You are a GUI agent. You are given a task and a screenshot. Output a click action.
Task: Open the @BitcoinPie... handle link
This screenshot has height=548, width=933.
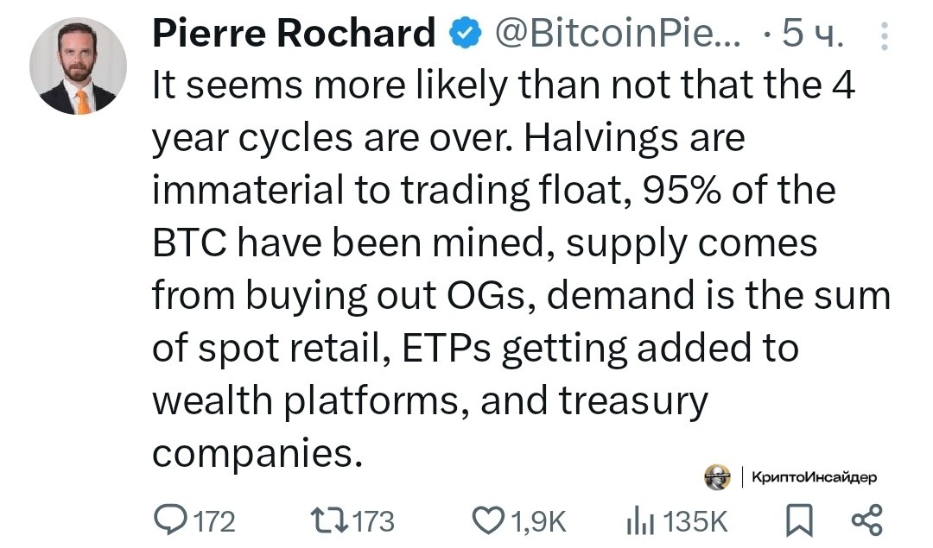[x=619, y=34]
